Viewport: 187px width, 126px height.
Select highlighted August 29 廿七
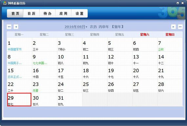[19, 100]
